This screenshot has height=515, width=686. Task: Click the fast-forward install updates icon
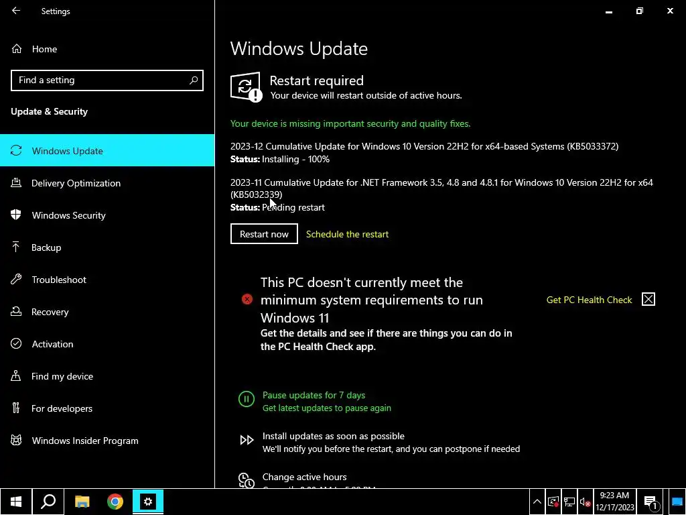(247, 440)
